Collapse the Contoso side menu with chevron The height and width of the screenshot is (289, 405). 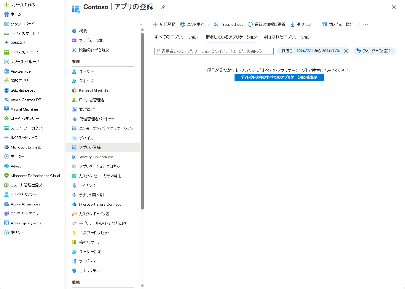(141, 24)
